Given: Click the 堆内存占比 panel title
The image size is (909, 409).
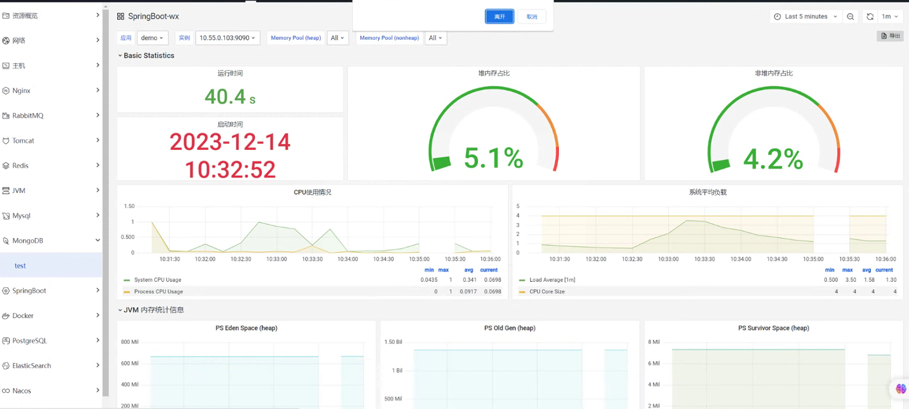Looking at the screenshot, I should click(x=494, y=73).
